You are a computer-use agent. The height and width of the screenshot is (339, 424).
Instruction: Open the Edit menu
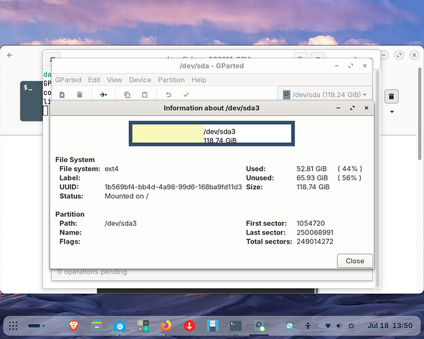coord(94,80)
